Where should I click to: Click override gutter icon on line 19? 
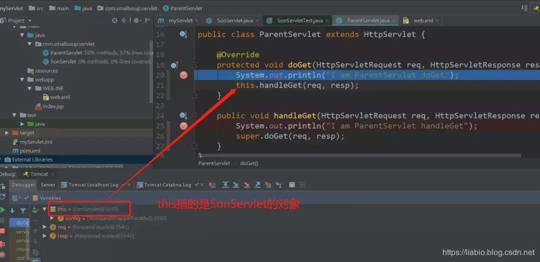point(174,64)
